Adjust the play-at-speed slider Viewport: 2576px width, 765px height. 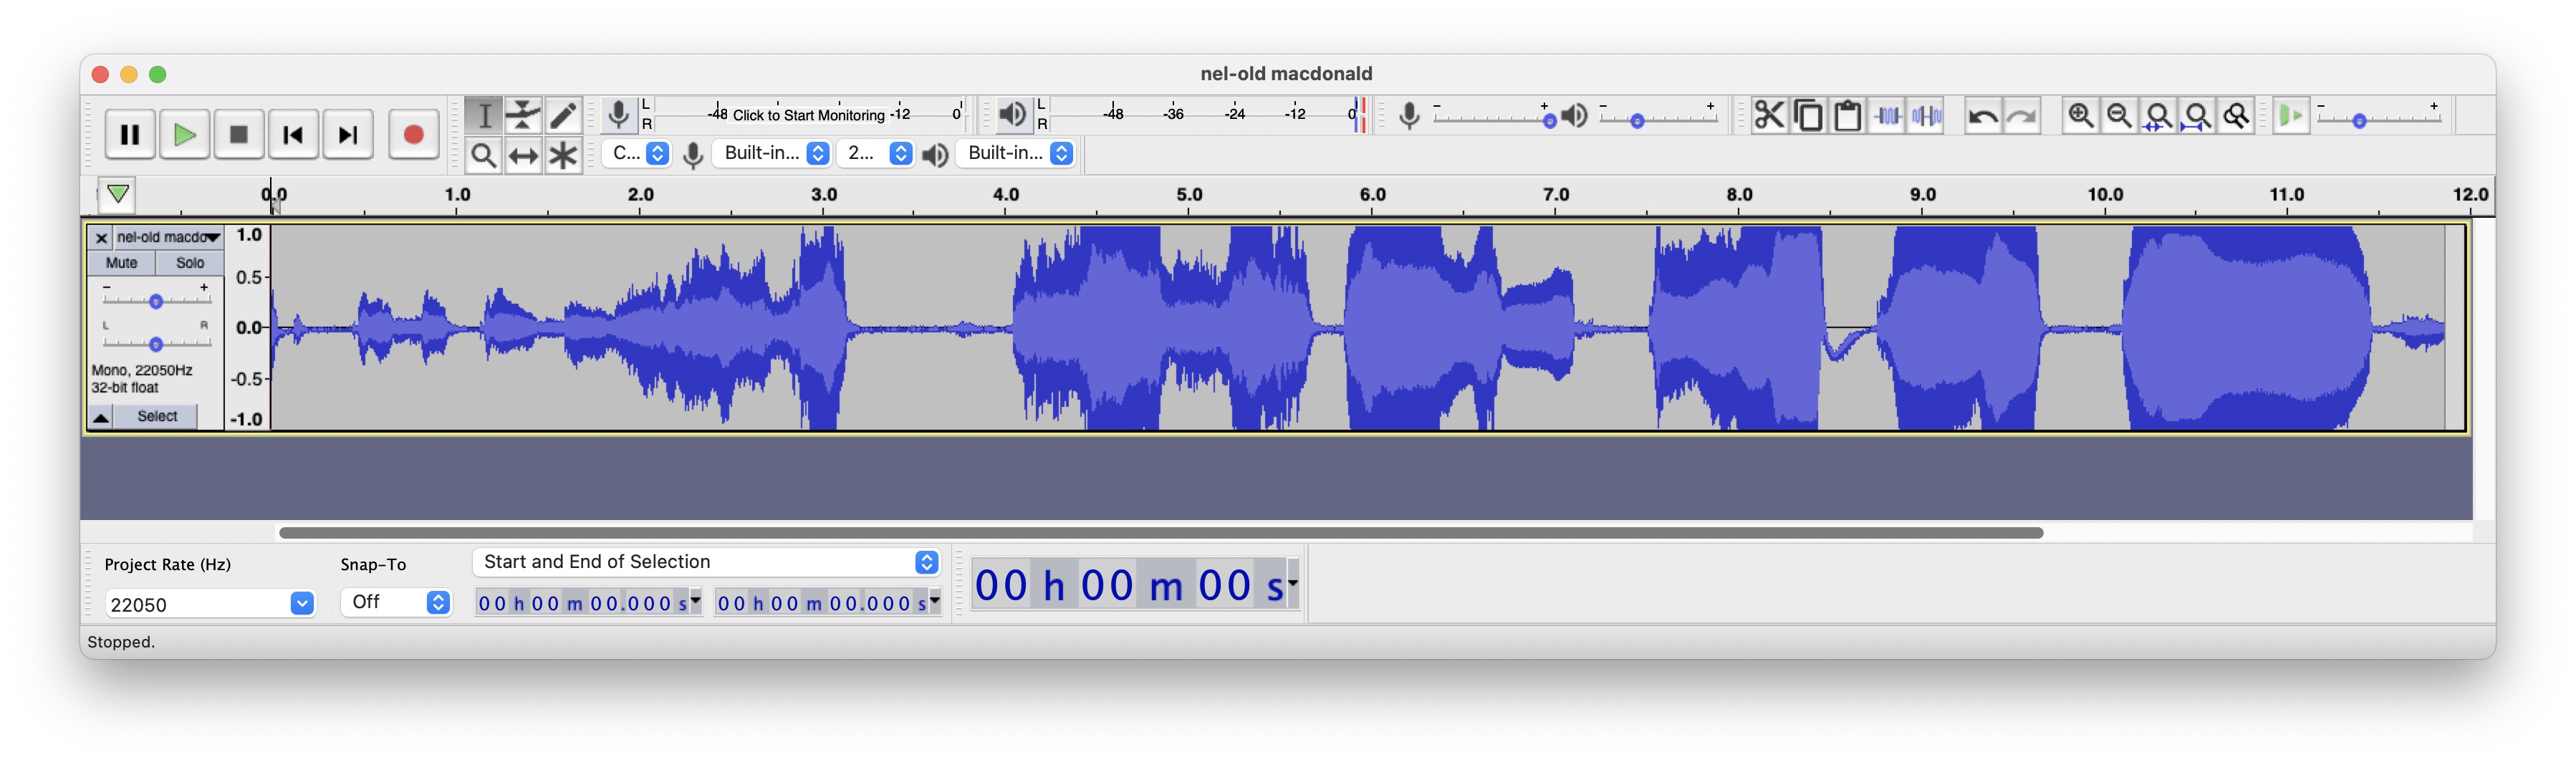coord(2380,120)
